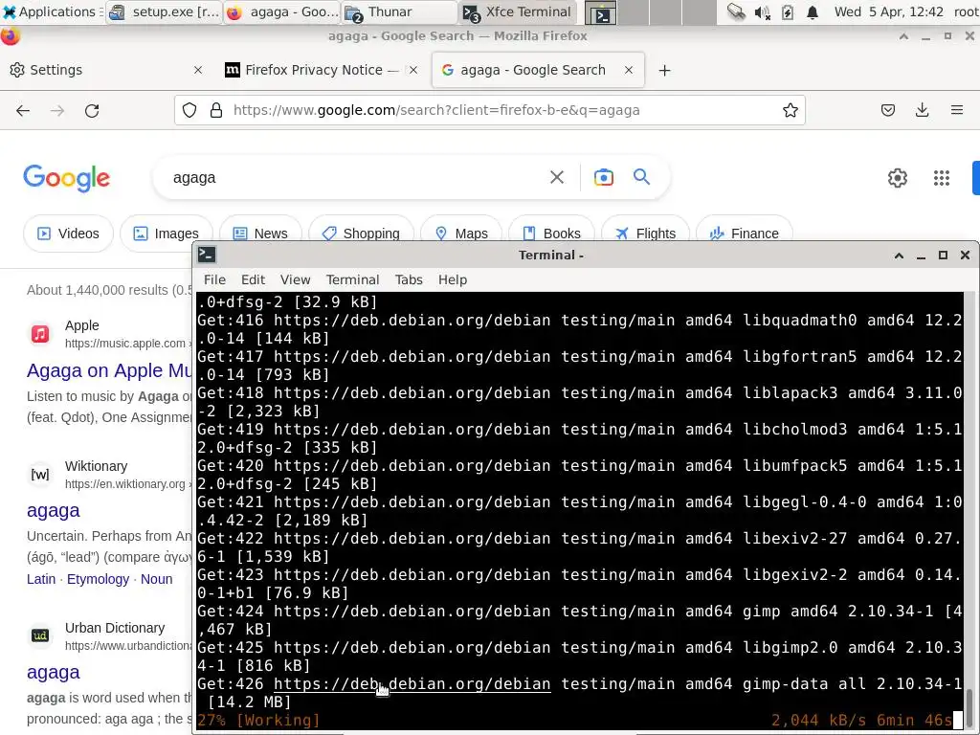
Task: Open Terminal View menu
Action: tap(295, 280)
